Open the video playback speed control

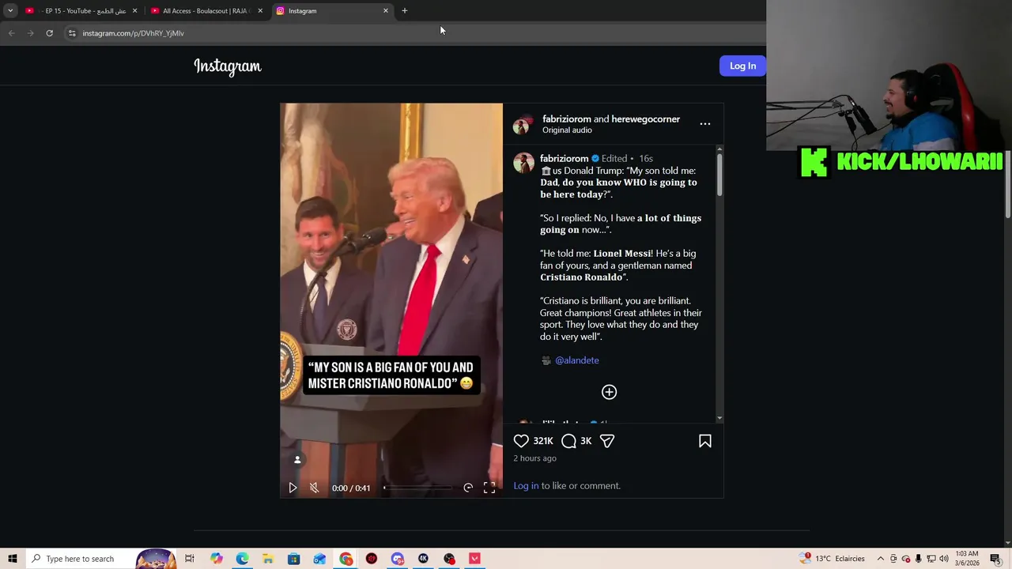point(468,488)
